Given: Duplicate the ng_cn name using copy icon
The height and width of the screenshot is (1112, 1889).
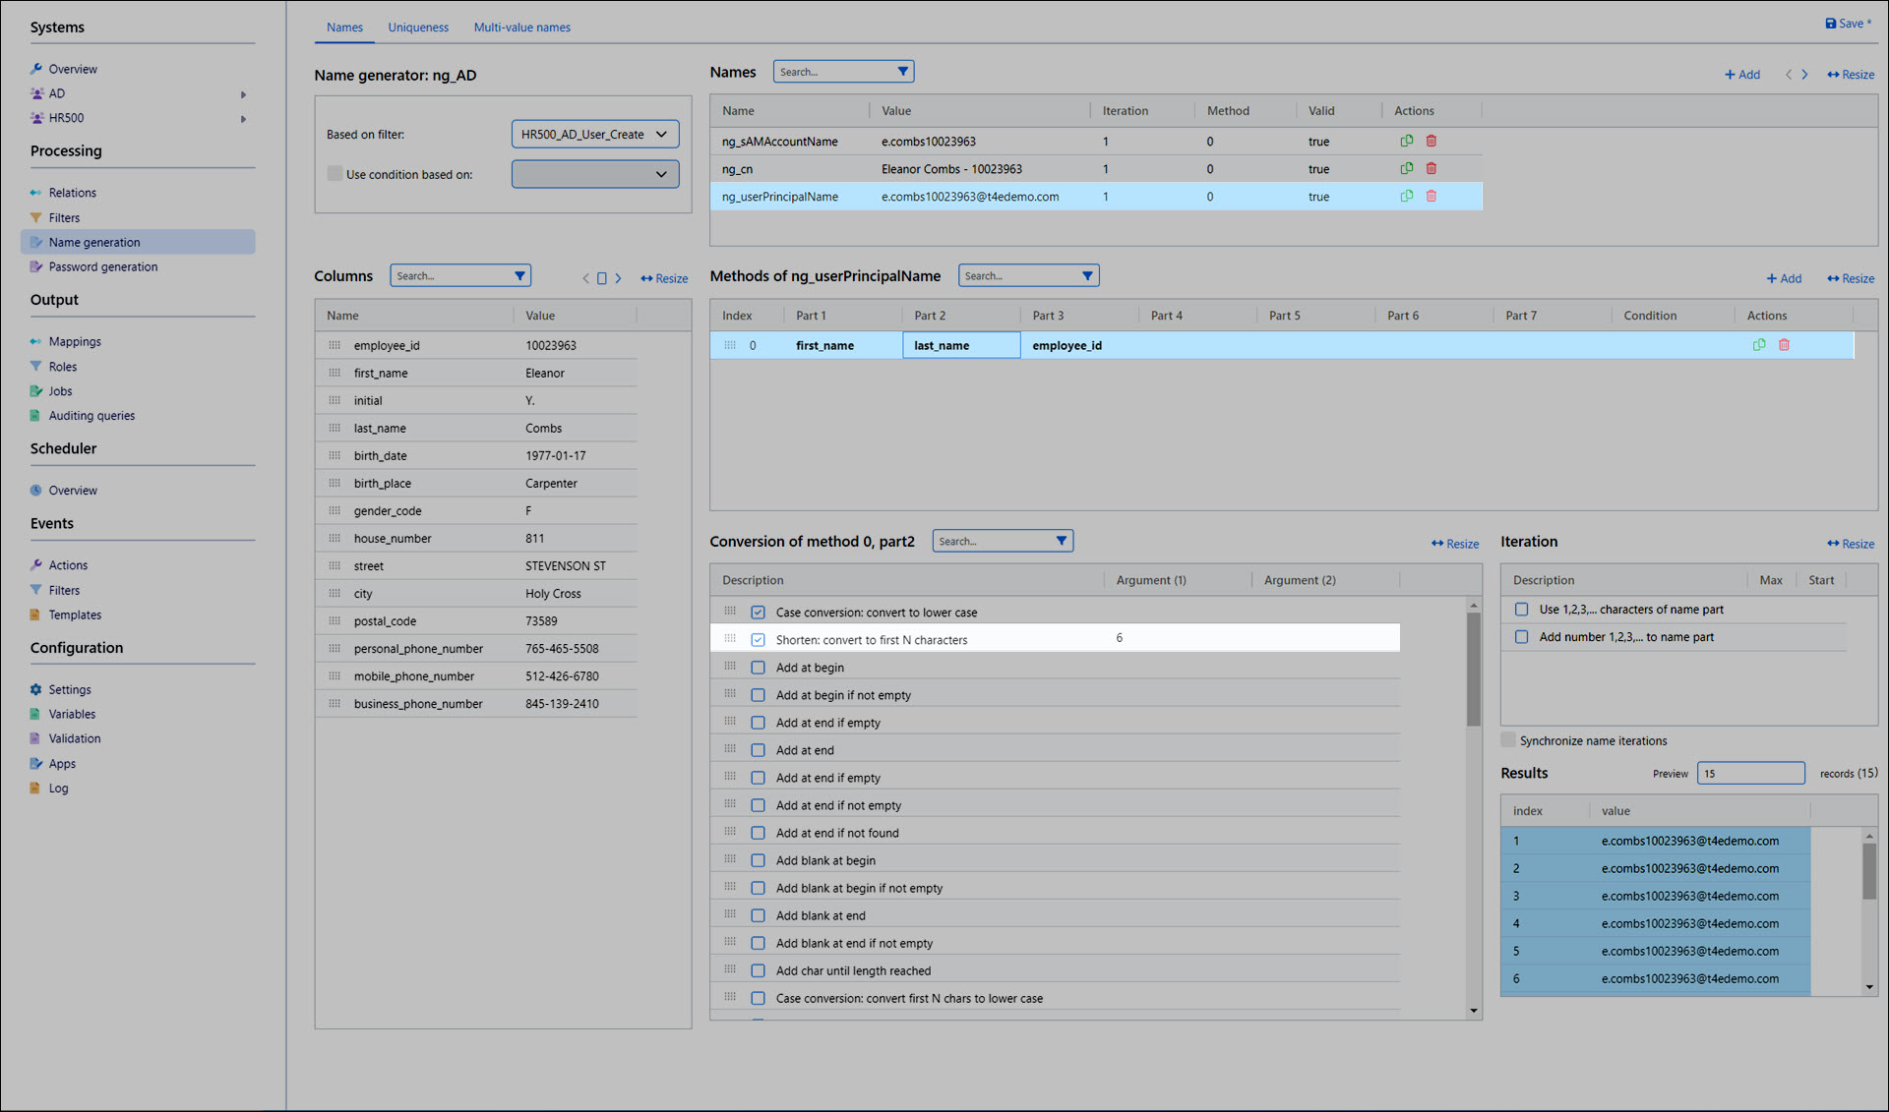Looking at the screenshot, I should click(x=1406, y=168).
